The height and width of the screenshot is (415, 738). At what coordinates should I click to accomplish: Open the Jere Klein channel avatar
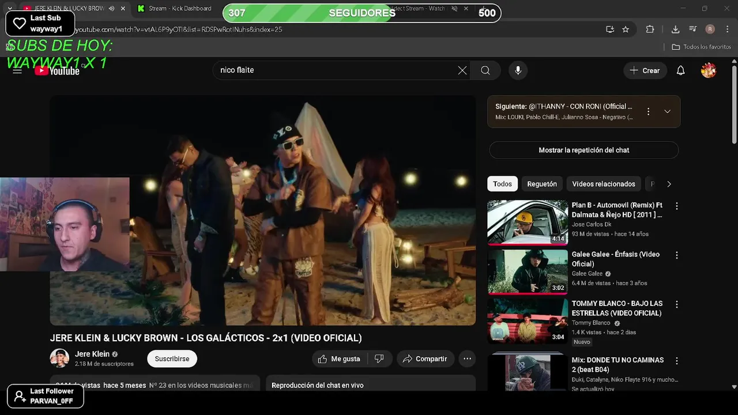coord(59,359)
